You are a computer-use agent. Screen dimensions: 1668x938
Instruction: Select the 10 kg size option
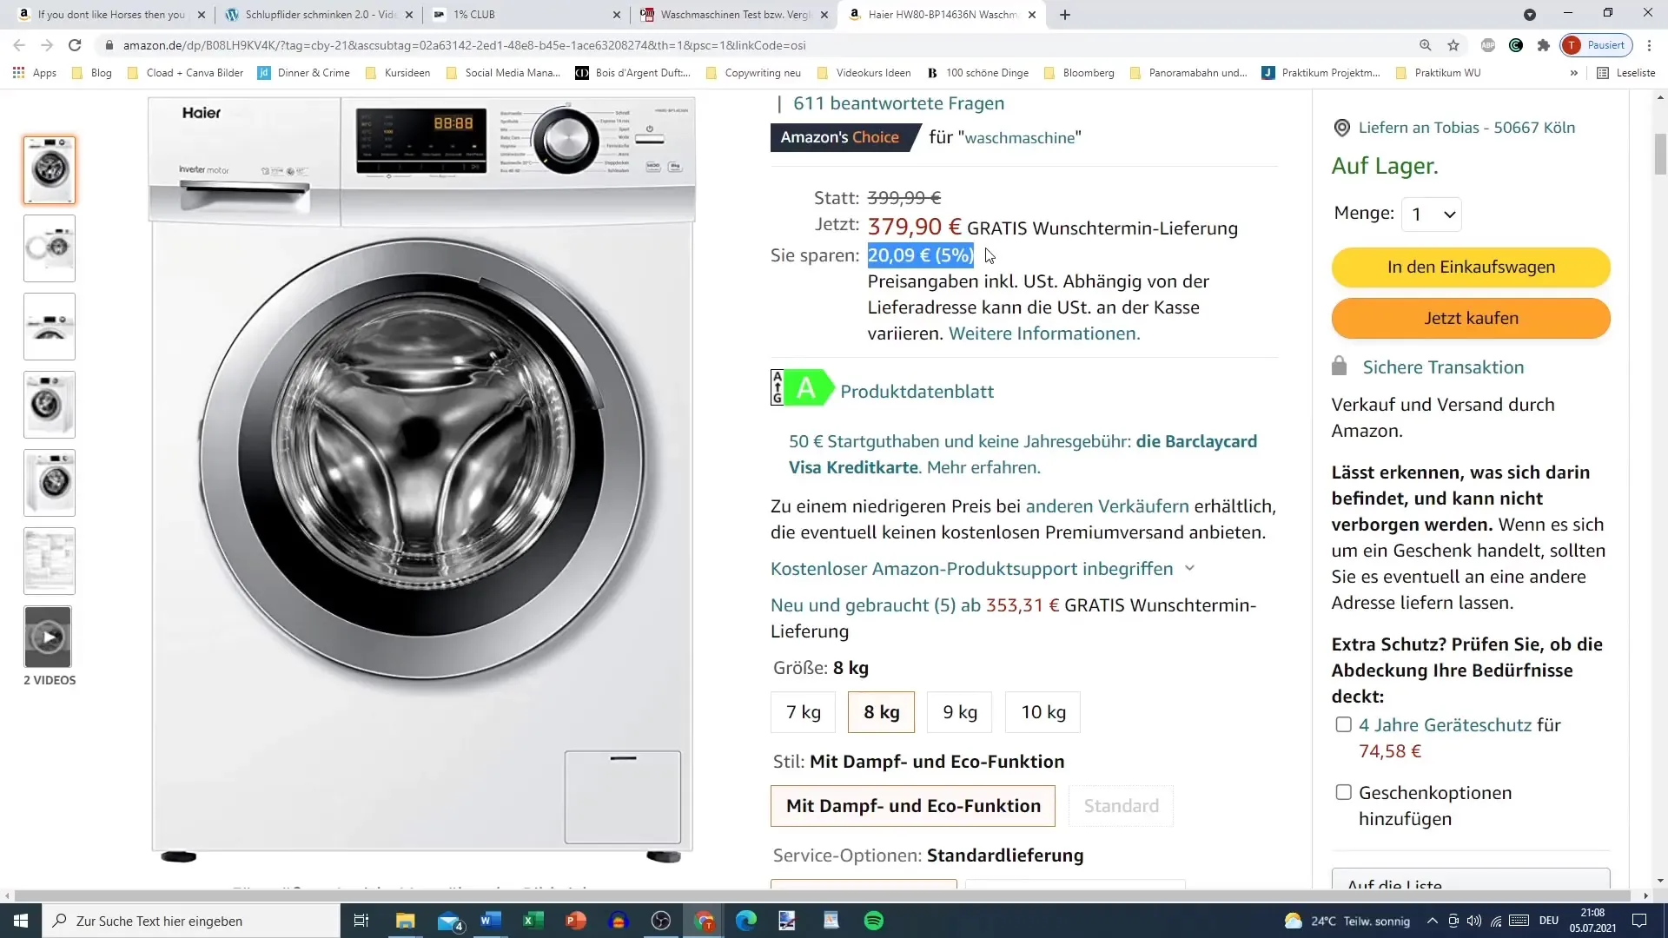1043,712
